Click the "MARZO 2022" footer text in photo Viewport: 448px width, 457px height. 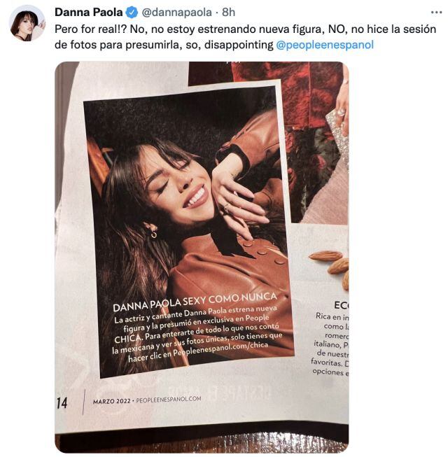pos(111,401)
